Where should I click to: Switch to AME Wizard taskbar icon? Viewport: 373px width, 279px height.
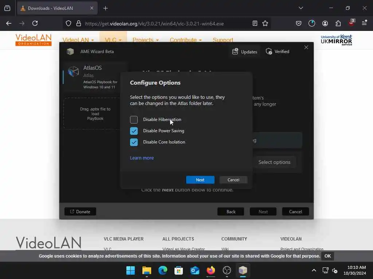243,270
